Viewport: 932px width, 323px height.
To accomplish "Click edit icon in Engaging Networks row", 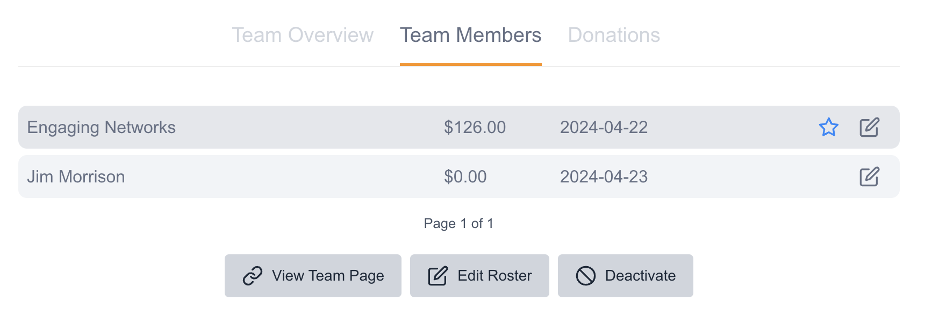I will (869, 127).
